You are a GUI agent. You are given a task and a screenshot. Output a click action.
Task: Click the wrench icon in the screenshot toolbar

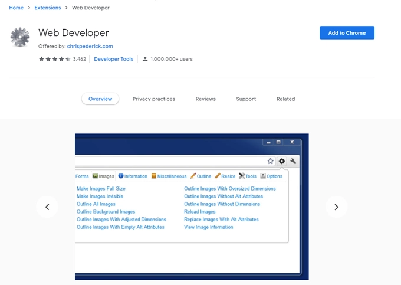point(293,161)
